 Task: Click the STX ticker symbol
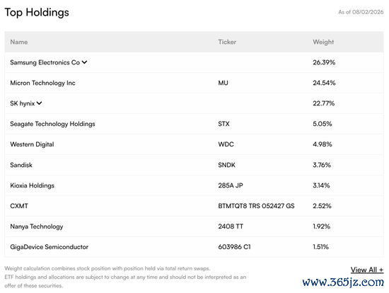click(223, 124)
